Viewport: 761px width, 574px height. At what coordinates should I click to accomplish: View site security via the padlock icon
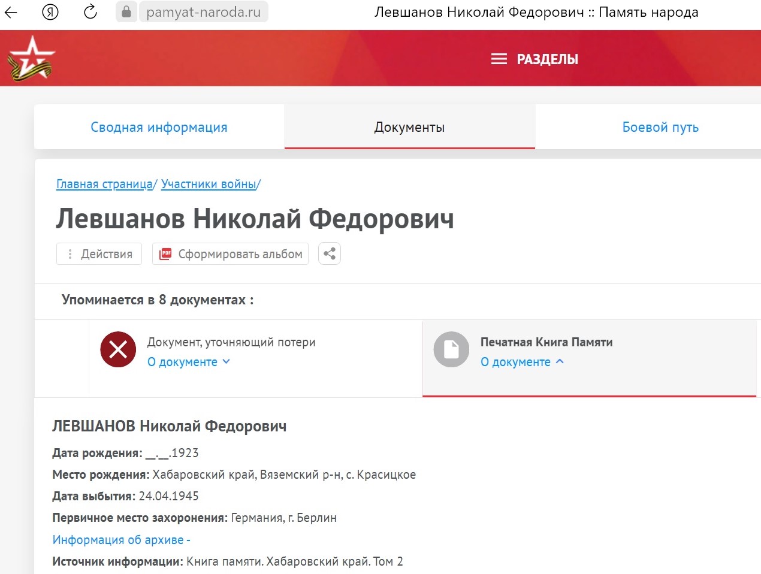pyautogui.click(x=126, y=12)
